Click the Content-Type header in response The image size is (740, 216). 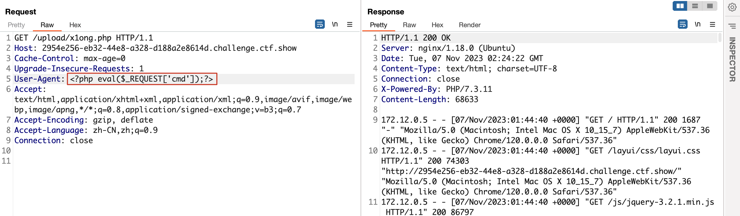pyautogui.click(x=469, y=69)
